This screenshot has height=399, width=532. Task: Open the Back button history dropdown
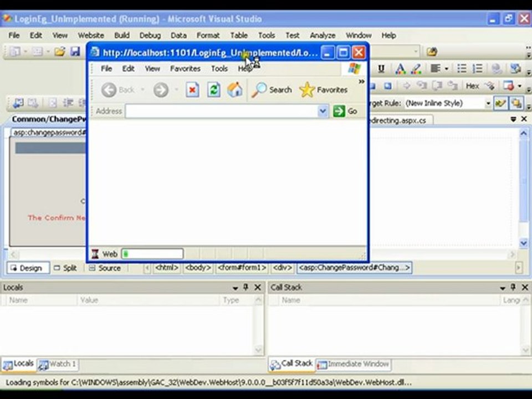click(x=143, y=90)
